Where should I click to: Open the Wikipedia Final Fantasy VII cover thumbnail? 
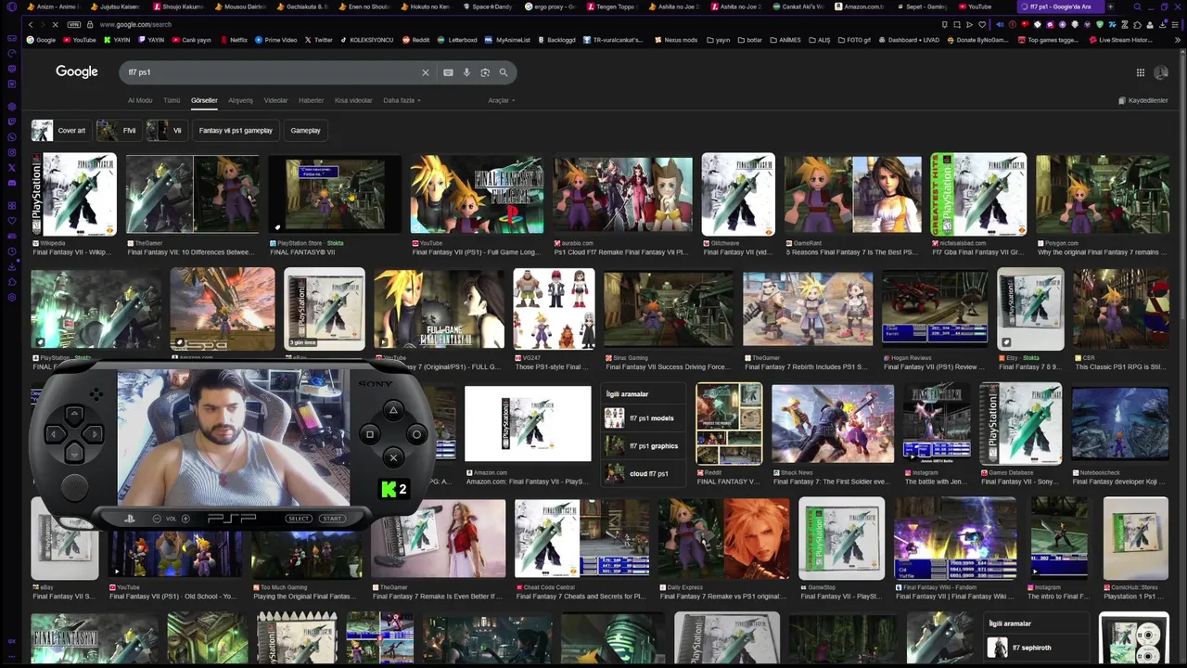click(74, 195)
